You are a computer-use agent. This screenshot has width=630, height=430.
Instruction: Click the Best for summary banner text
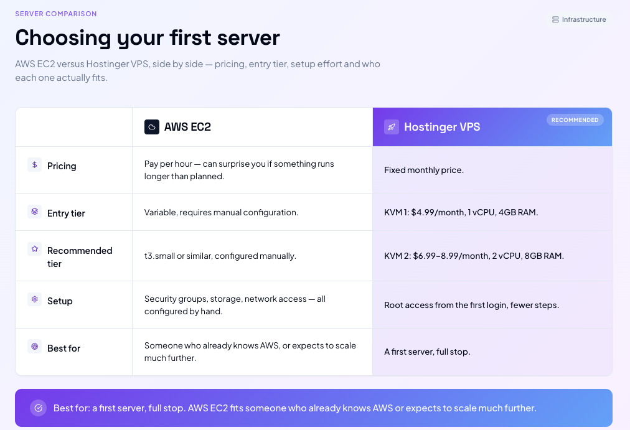pyautogui.click(x=295, y=408)
